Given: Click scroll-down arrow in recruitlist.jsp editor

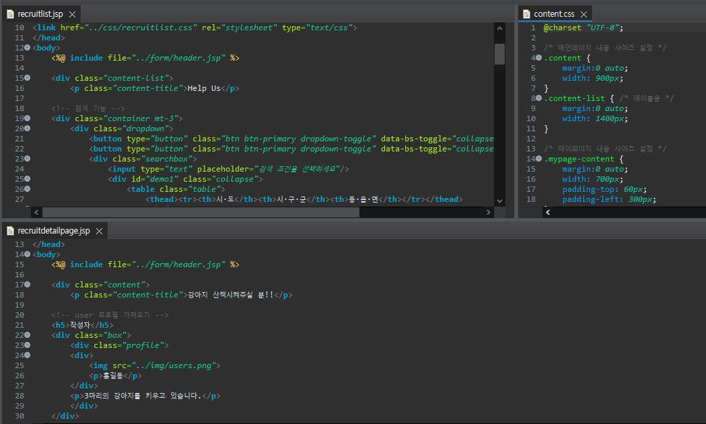Looking at the screenshot, I should [499, 201].
